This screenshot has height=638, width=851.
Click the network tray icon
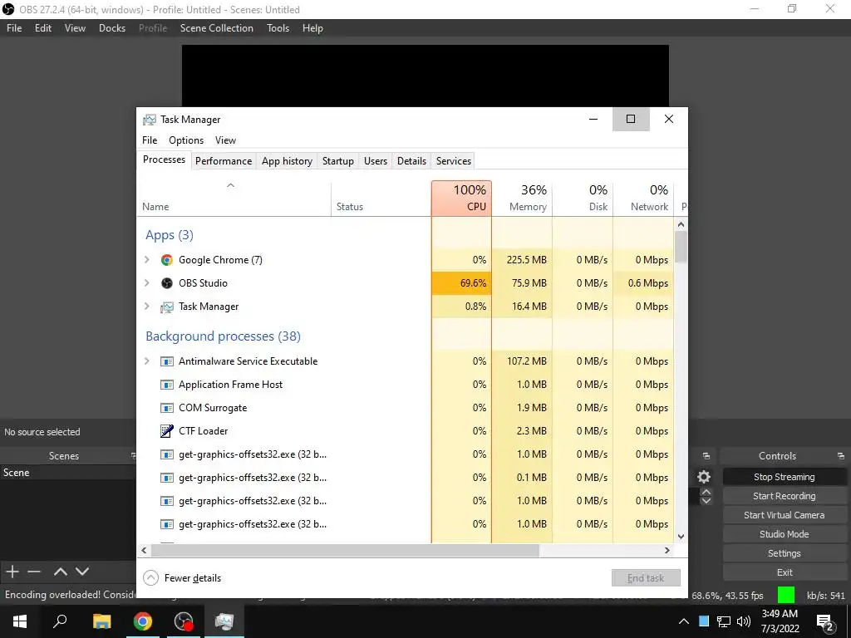click(724, 621)
